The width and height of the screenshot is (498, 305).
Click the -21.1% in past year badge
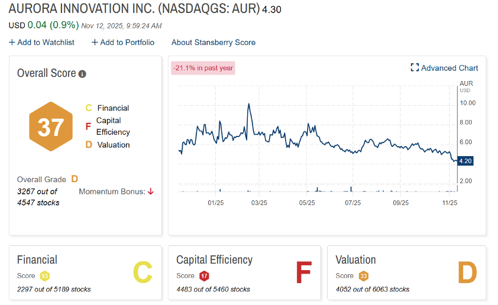coord(203,68)
